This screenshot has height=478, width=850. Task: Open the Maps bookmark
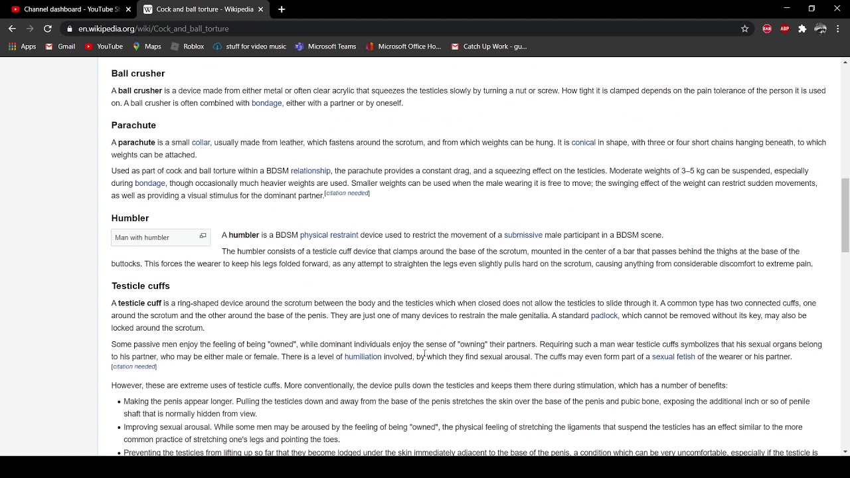(x=147, y=46)
